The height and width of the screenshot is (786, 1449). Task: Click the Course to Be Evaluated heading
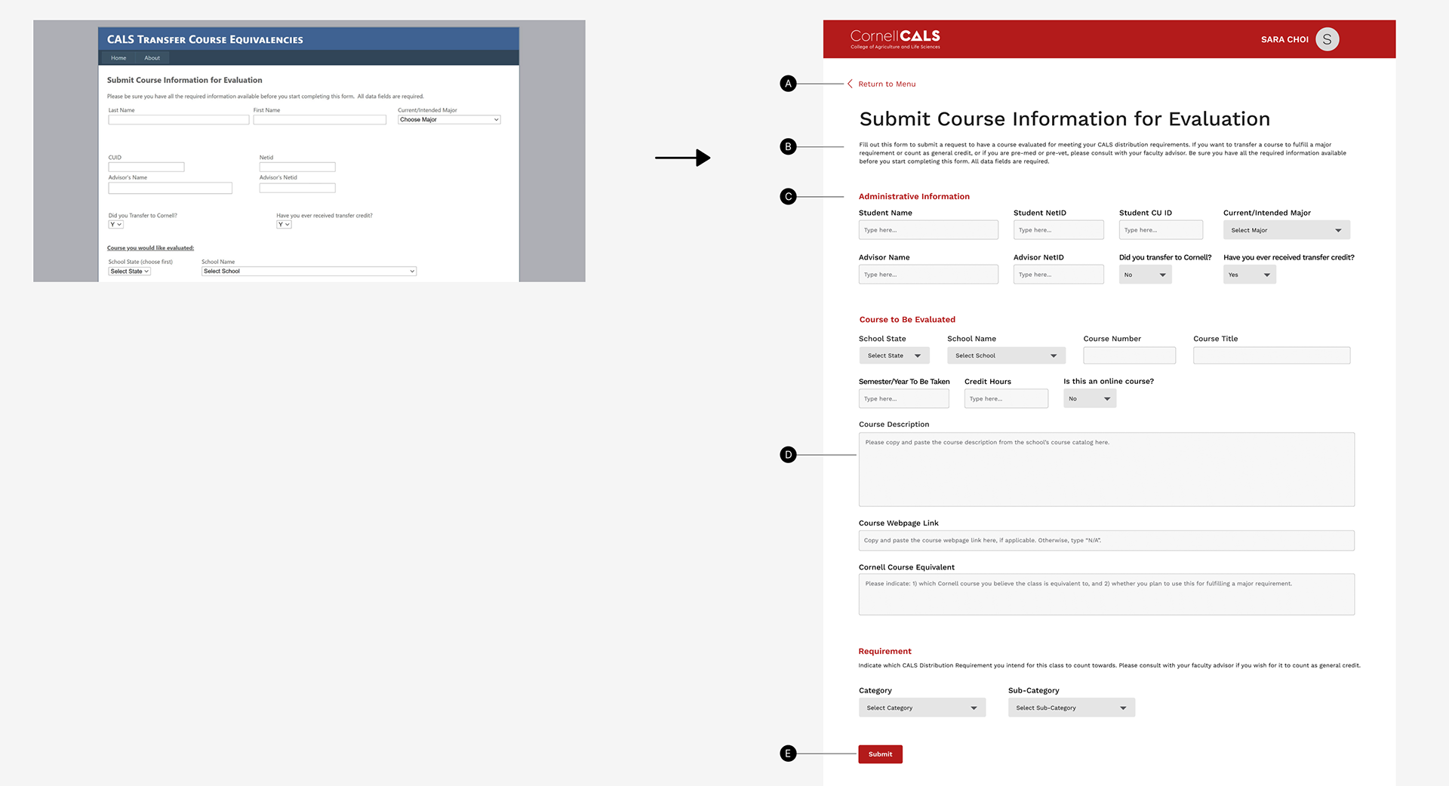click(907, 320)
